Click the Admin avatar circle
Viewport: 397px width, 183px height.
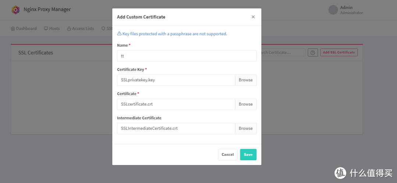tap(333, 10)
